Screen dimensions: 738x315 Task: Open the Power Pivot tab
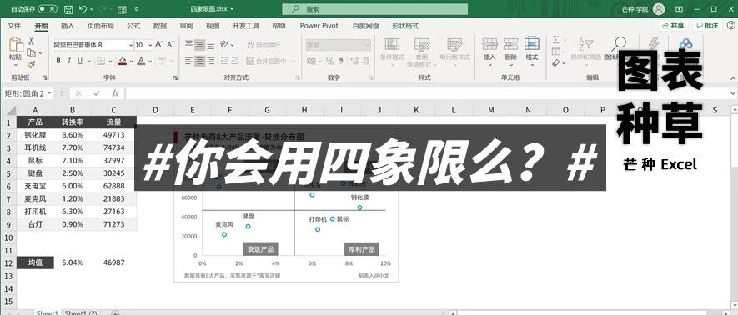click(x=319, y=26)
